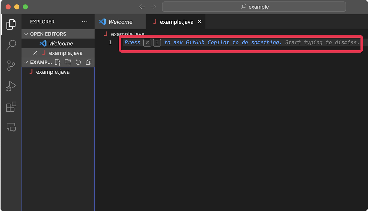This screenshot has width=368, height=211.
Task: Select the Explorer icon in the activity bar
Action: pyautogui.click(x=11, y=24)
